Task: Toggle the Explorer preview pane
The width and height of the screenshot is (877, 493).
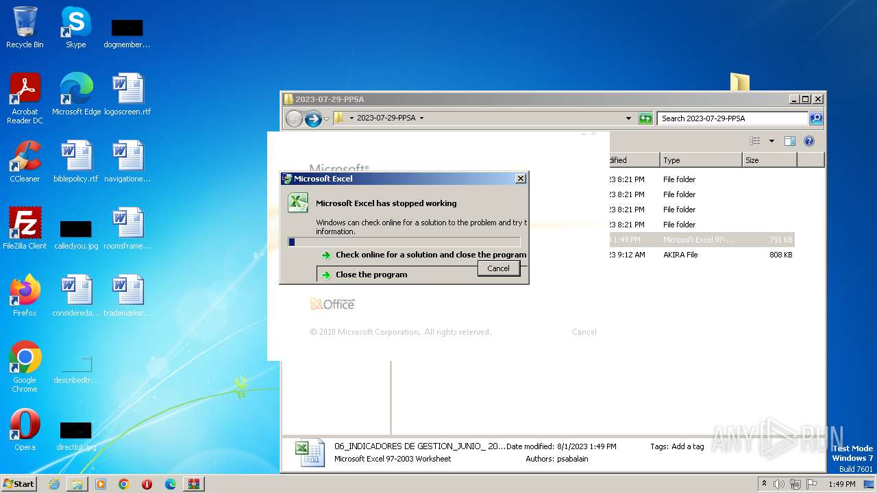Action: (x=790, y=141)
